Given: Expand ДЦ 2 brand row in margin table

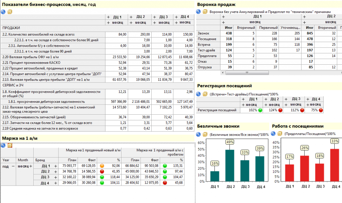Looking at the screenshot, I should click(56, 171).
